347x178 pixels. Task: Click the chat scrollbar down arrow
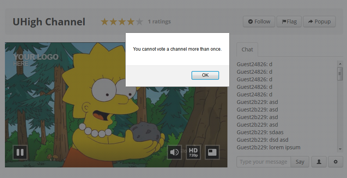pyautogui.click(x=340, y=149)
